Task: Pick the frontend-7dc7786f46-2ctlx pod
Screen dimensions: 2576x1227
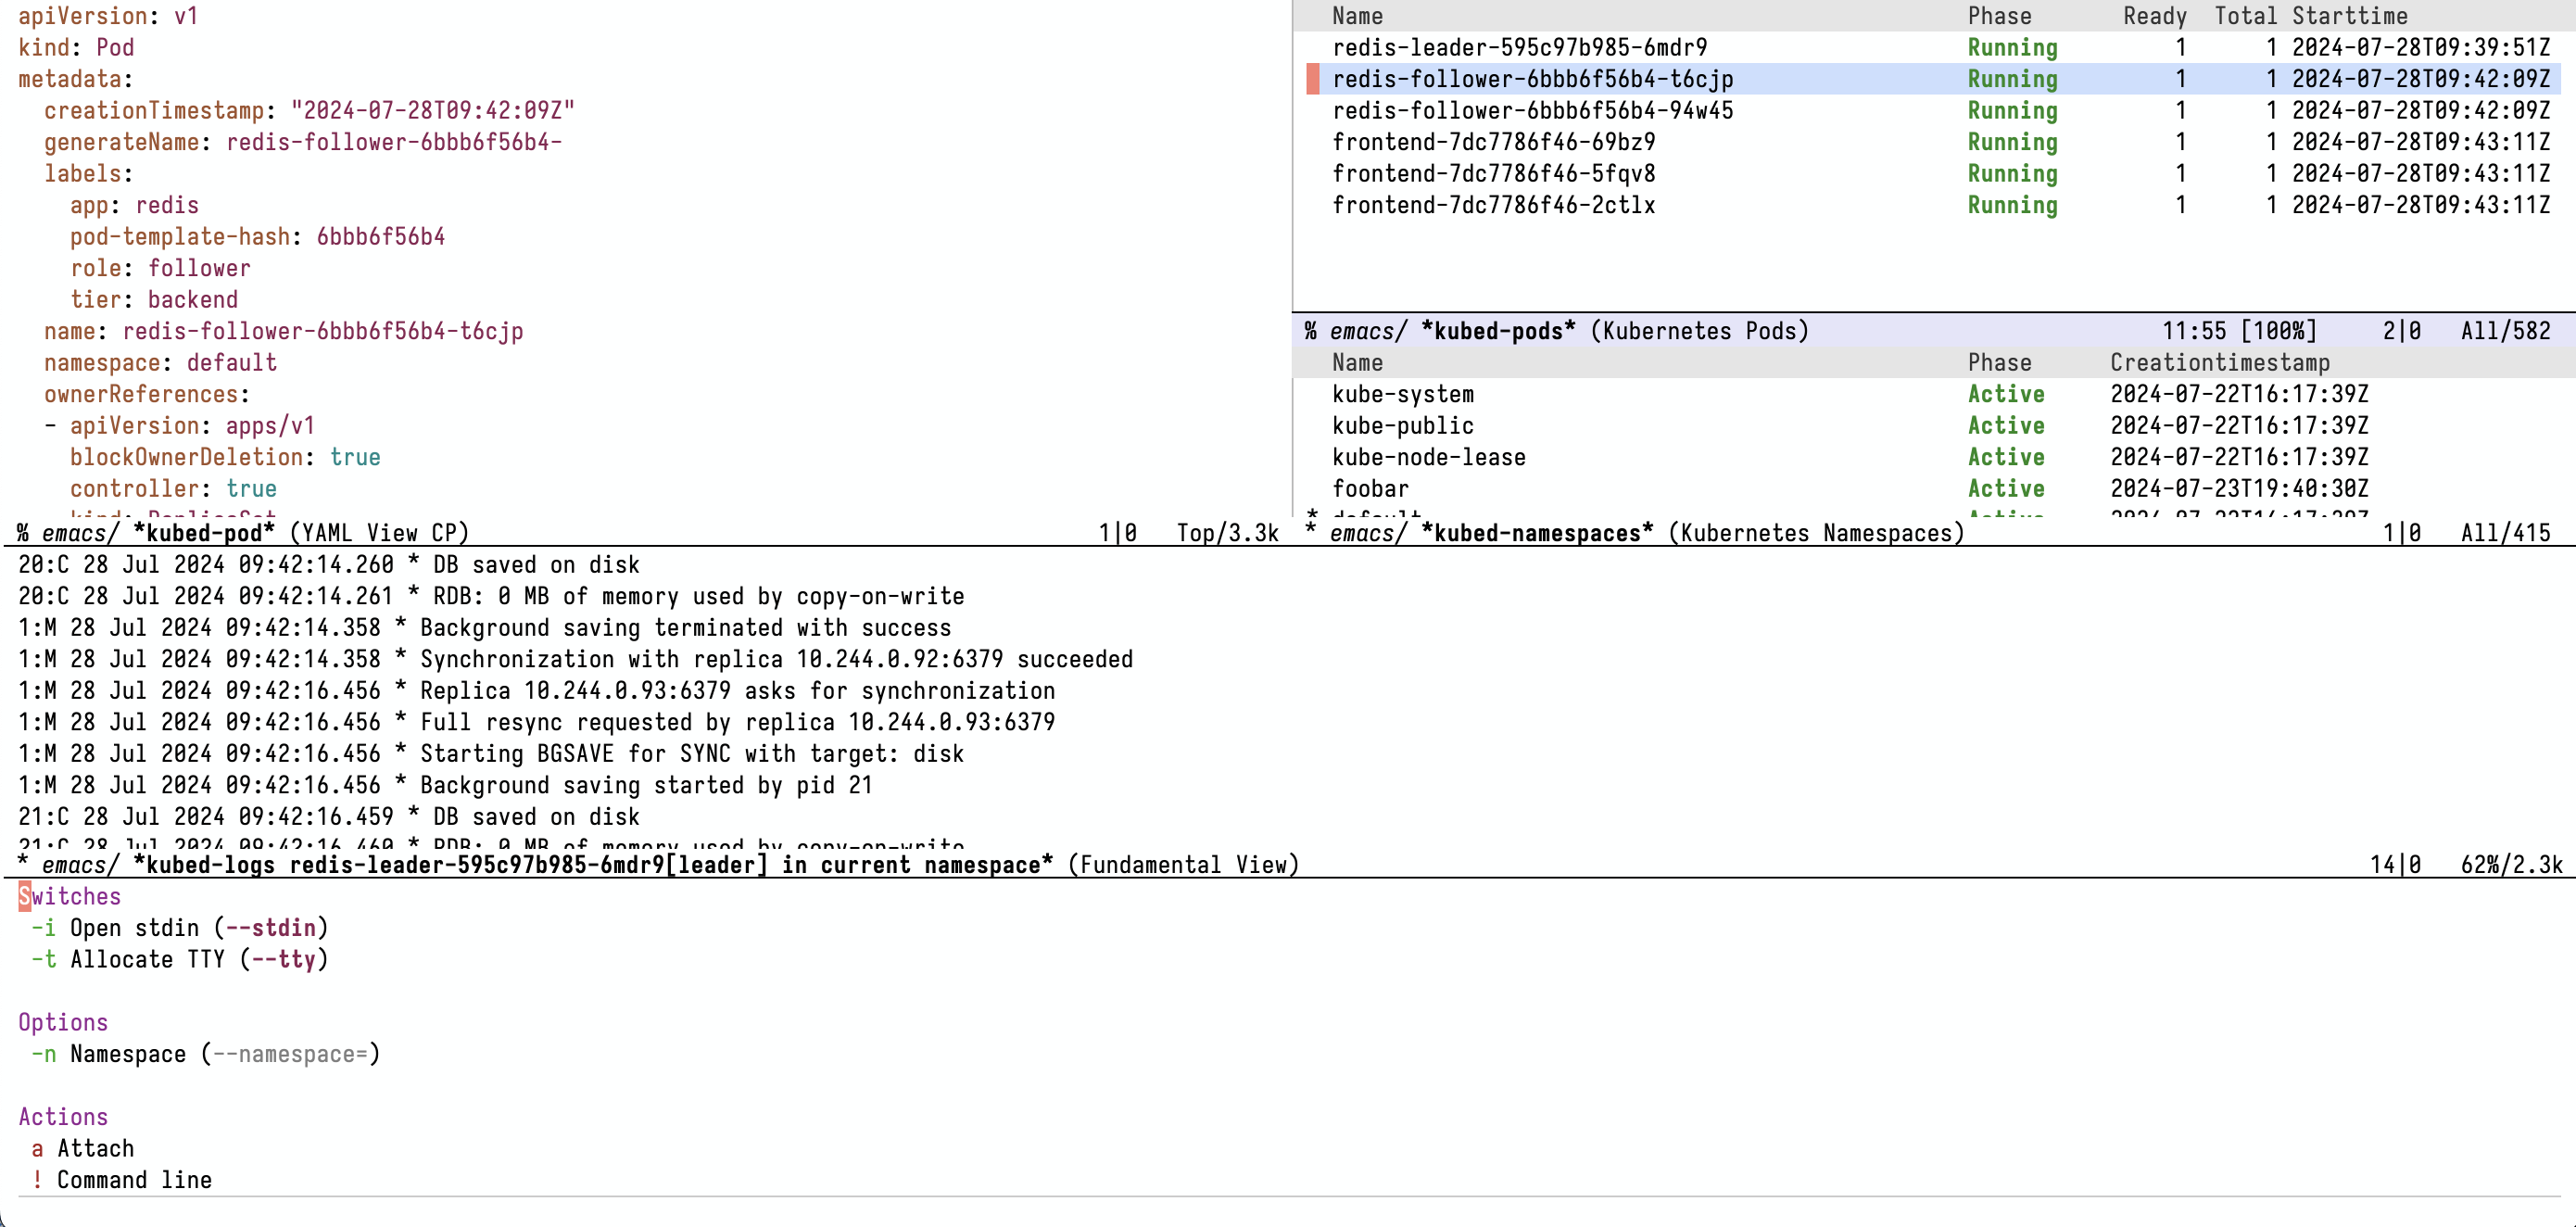Action: (1493, 205)
